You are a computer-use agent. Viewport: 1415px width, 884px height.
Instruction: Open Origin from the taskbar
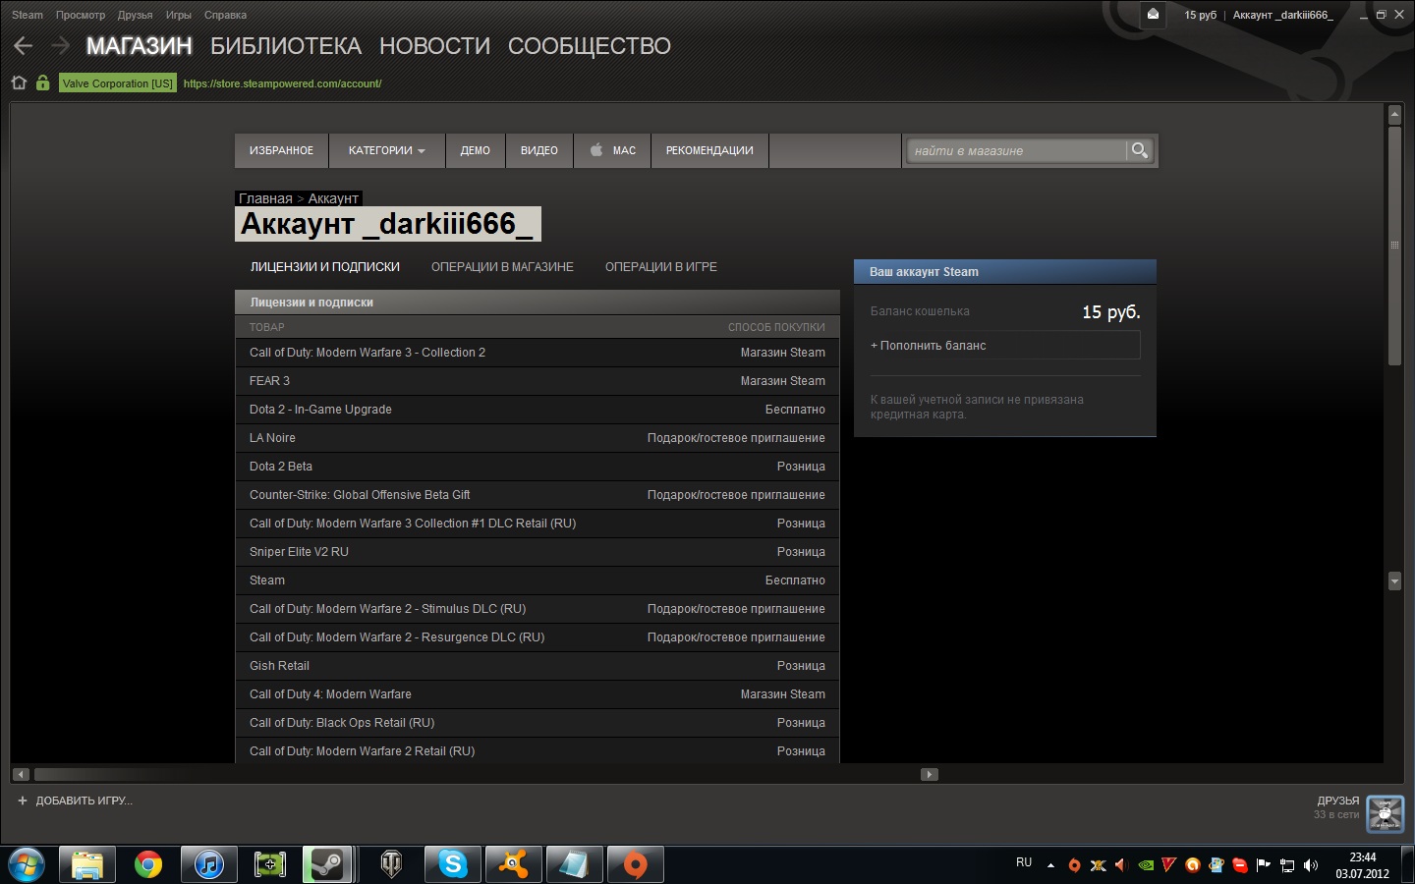click(635, 864)
